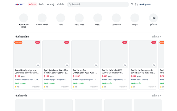Click options text 'Daylight / Transparent'
Image resolution: width=177 pixels, height=111 pixels.
click(x=57, y=80)
